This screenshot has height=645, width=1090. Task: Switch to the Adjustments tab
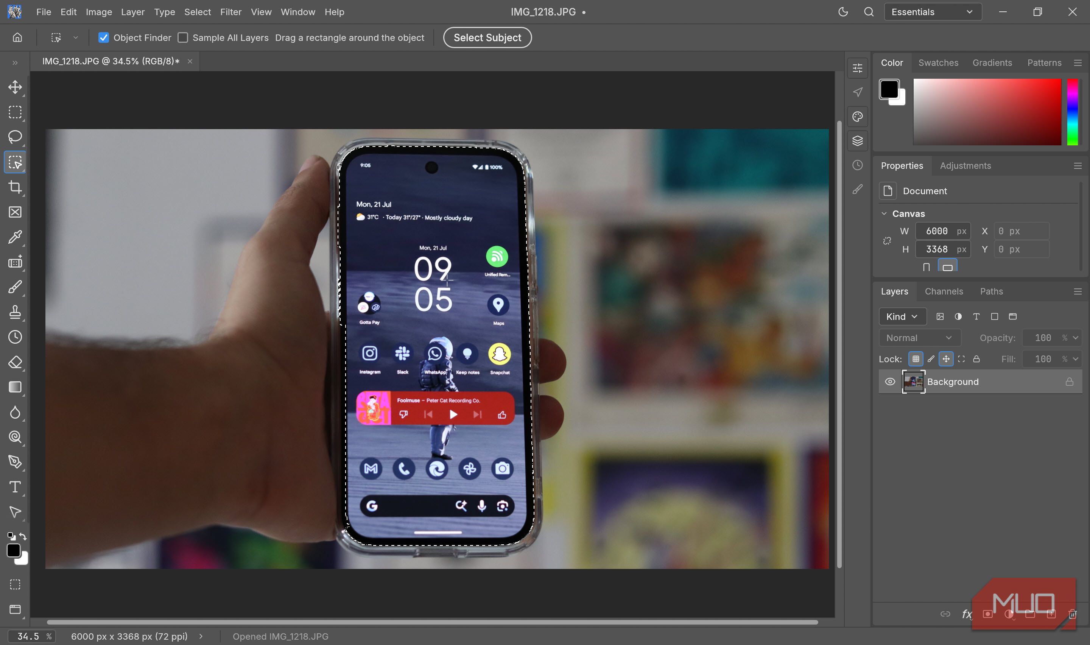coord(965,165)
